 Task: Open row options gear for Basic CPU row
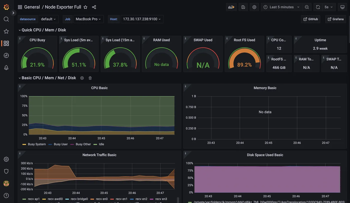(82, 78)
